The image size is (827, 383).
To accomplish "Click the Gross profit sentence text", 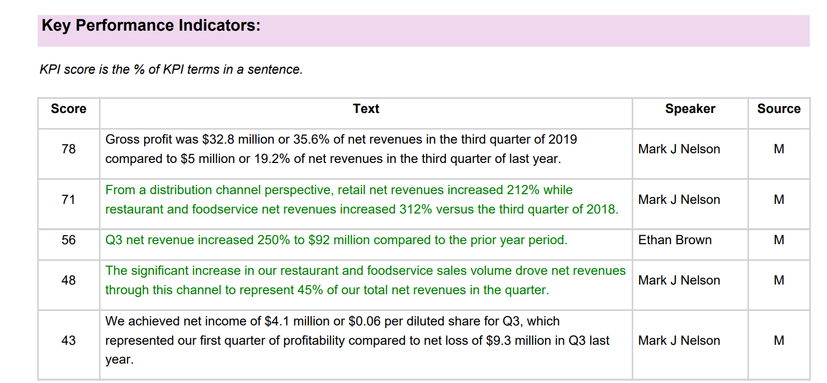I will (x=341, y=150).
